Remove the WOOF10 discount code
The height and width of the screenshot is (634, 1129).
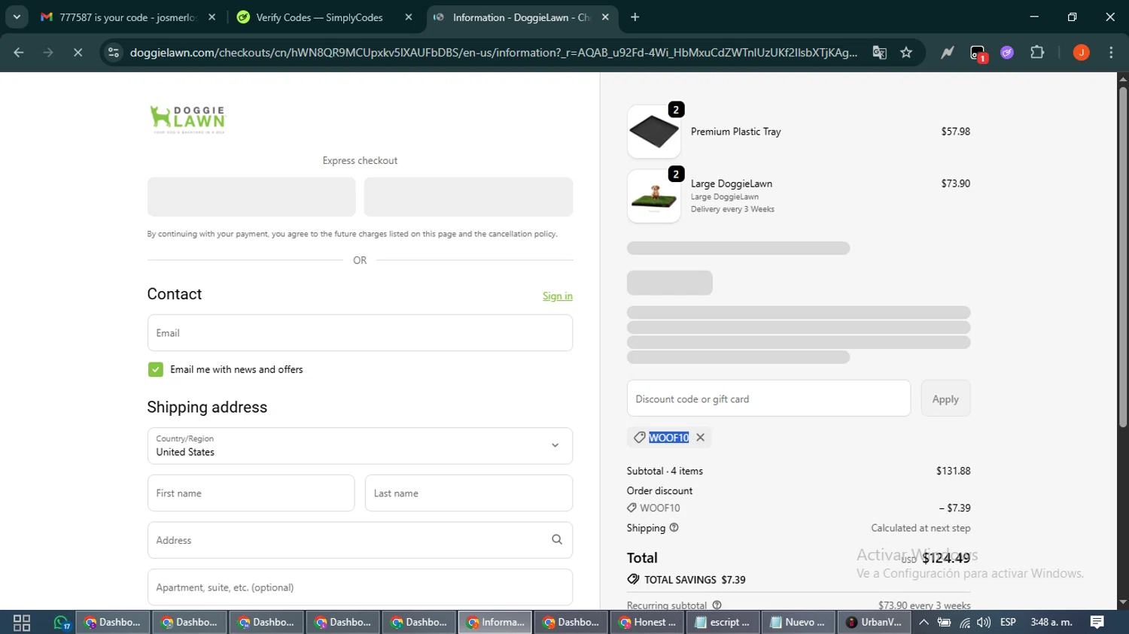701,437
